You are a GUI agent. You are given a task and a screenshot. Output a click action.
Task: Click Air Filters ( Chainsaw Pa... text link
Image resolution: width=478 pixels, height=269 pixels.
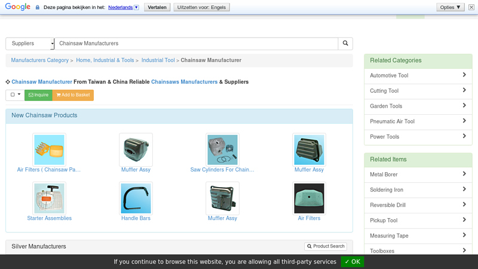pos(49,170)
